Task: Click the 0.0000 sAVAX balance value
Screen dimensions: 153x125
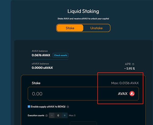Action: 42,68
